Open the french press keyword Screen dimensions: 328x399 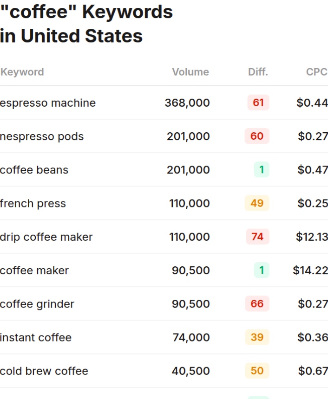coord(33,203)
